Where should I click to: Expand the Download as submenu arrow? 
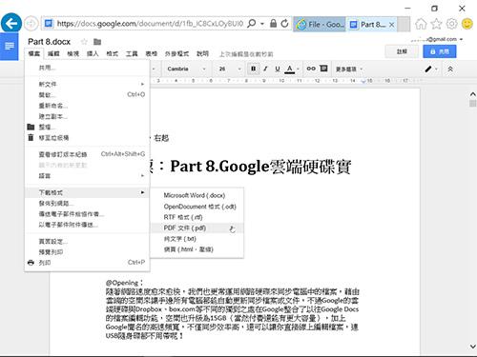[142, 192]
